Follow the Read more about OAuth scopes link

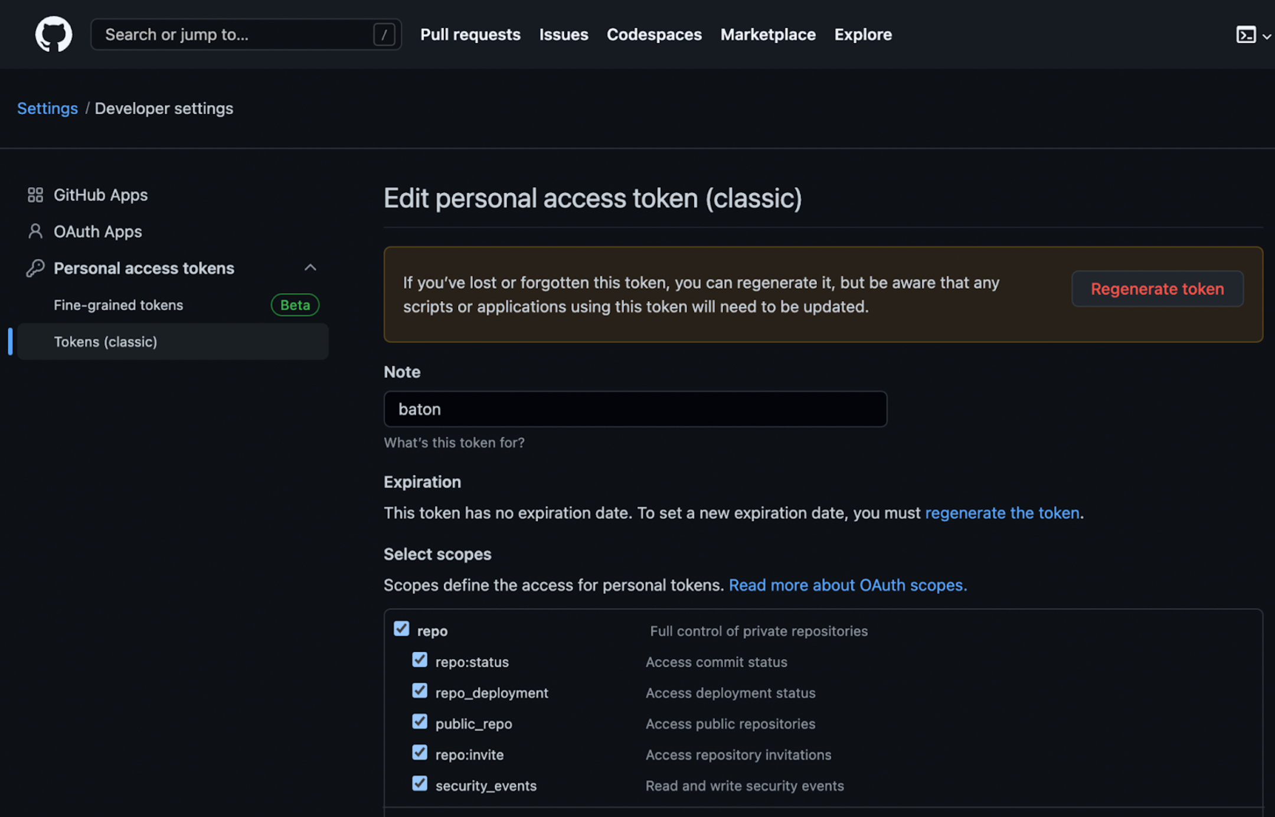[848, 585]
